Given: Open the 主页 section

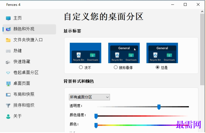Looking at the screenshot, I should (x=29, y=18).
